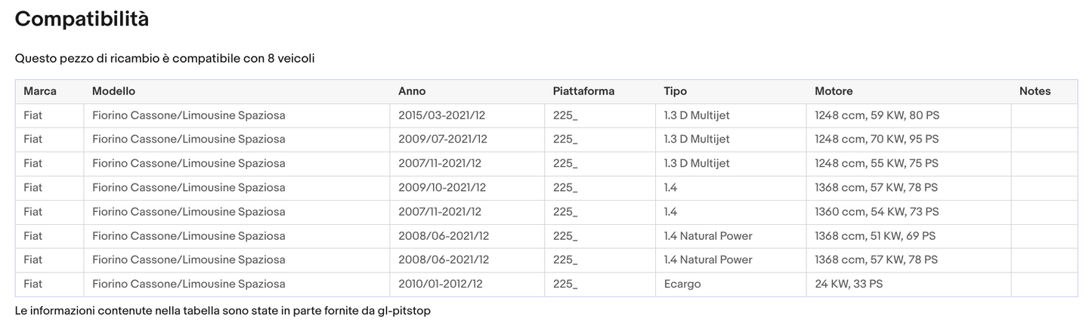Click the 2009/07-2021/12 year cell

[x=443, y=140]
